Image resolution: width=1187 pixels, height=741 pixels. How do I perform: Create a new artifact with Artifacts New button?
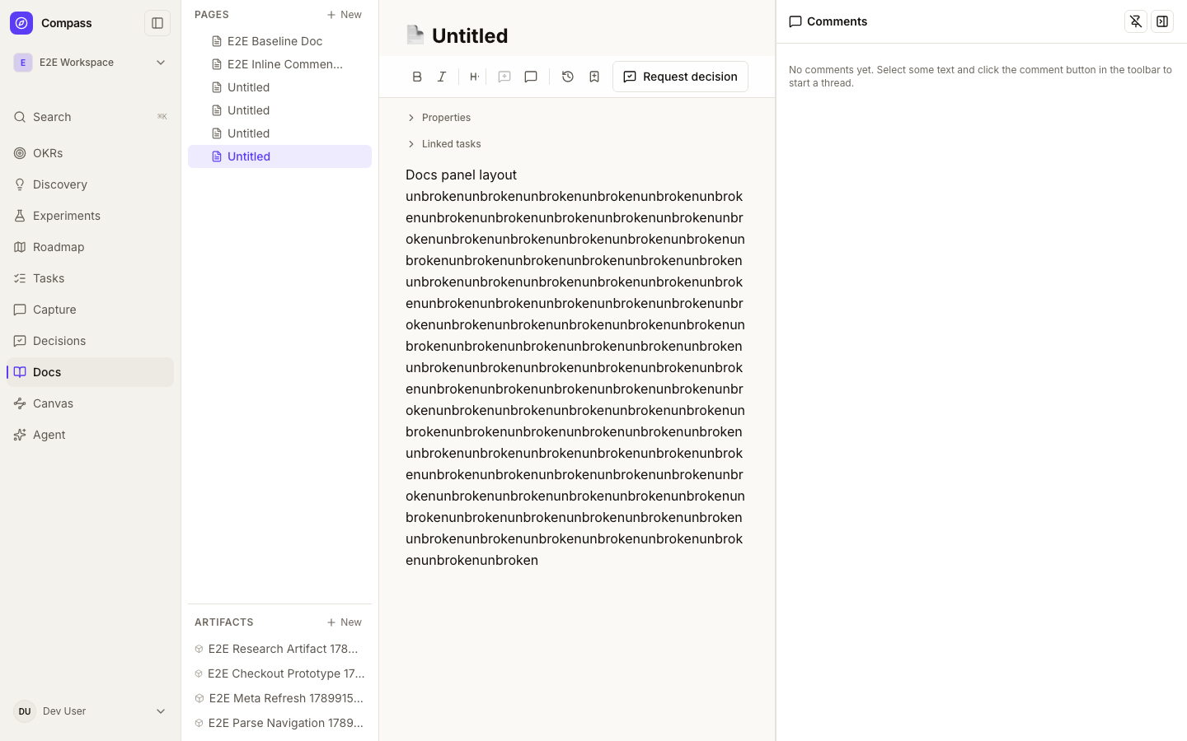tap(345, 622)
